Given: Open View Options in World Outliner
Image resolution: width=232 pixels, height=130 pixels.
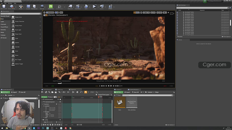Looking at the screenshot, I should (x=226, y=37).
